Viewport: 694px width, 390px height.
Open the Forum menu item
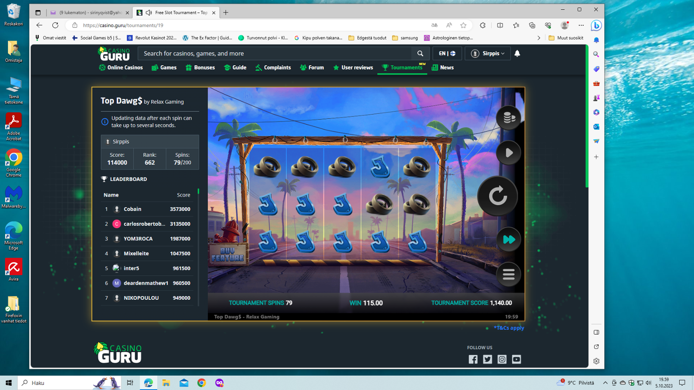312,67
